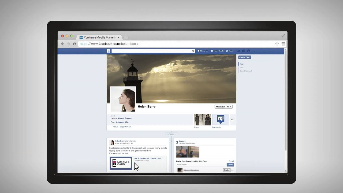Bookmark page with star icon
This screenshot has height=193, width=343.
pyautogui.click(x=277, y=44)
